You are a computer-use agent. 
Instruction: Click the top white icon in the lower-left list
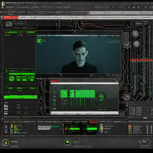6,106
